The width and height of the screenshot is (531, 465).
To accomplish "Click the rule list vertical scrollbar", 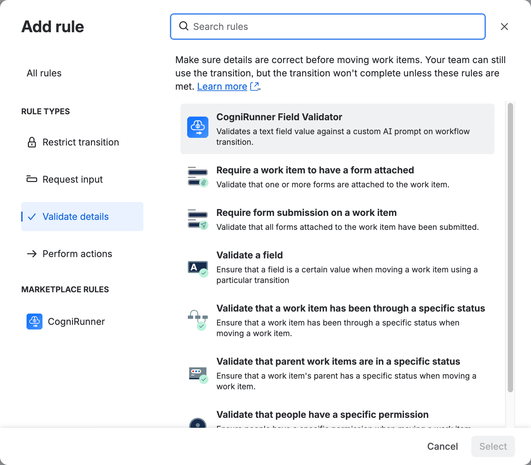I will (x=510, y=247).
